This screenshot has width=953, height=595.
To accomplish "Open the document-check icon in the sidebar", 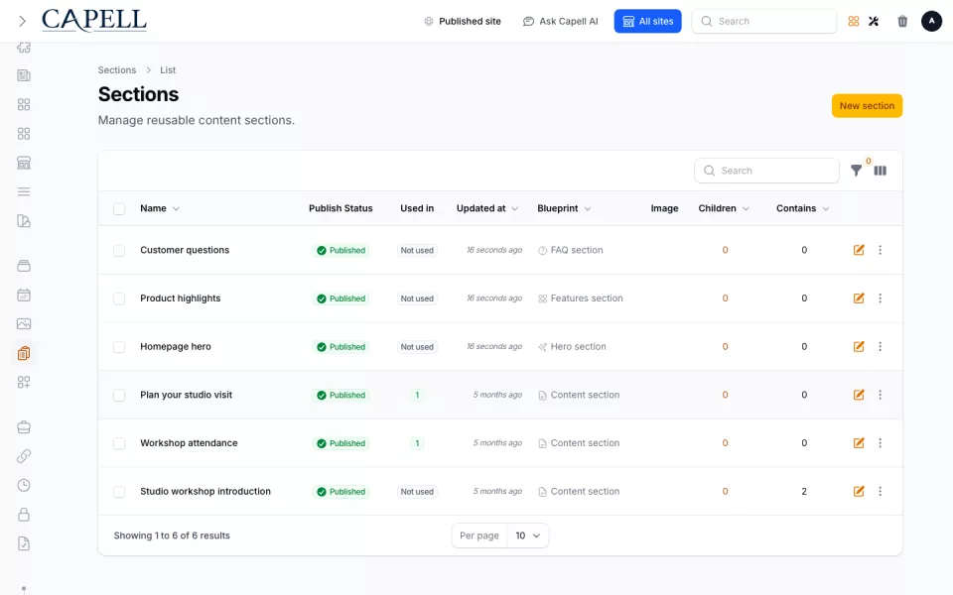I will 24,543.
